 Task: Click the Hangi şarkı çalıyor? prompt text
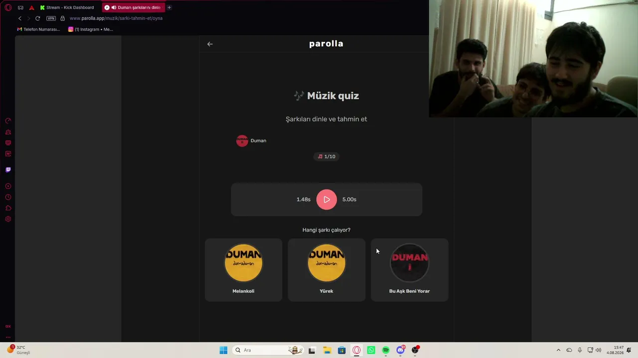click(326, 230)
